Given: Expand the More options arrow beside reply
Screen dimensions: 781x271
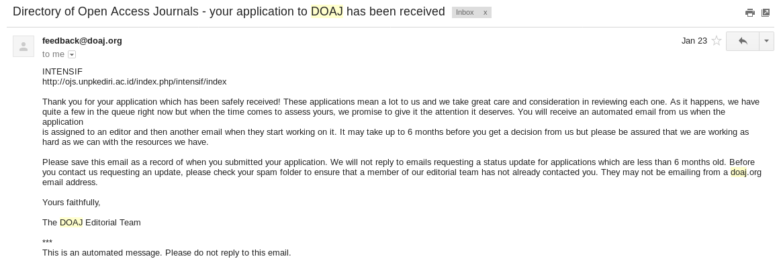Looking at the screenshot, I should click(766, 41).
